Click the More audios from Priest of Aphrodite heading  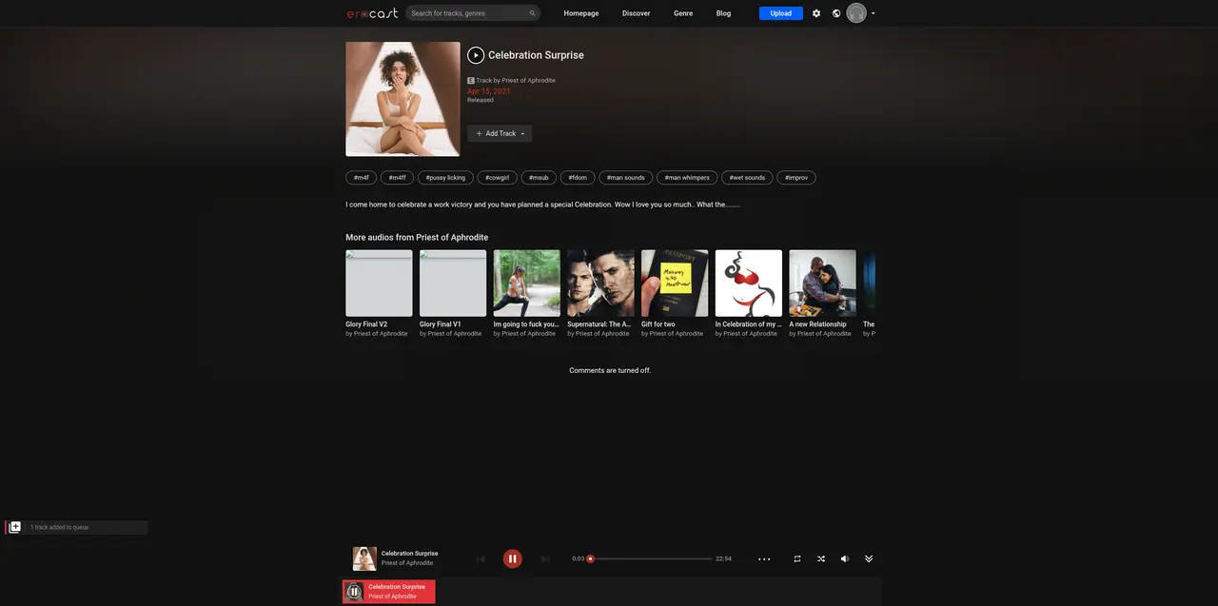coord(417,237)
